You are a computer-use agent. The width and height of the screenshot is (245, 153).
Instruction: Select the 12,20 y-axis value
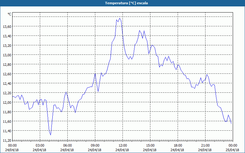[x=7, y=93]
